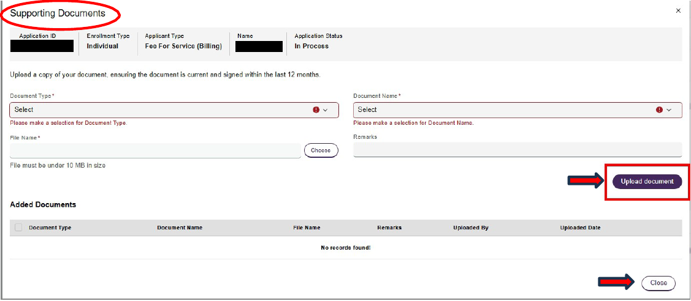Click the 'Fee For Service (Billing)' applicant type
The height and width of the screenshot is (301, 691).
point(183,46)
